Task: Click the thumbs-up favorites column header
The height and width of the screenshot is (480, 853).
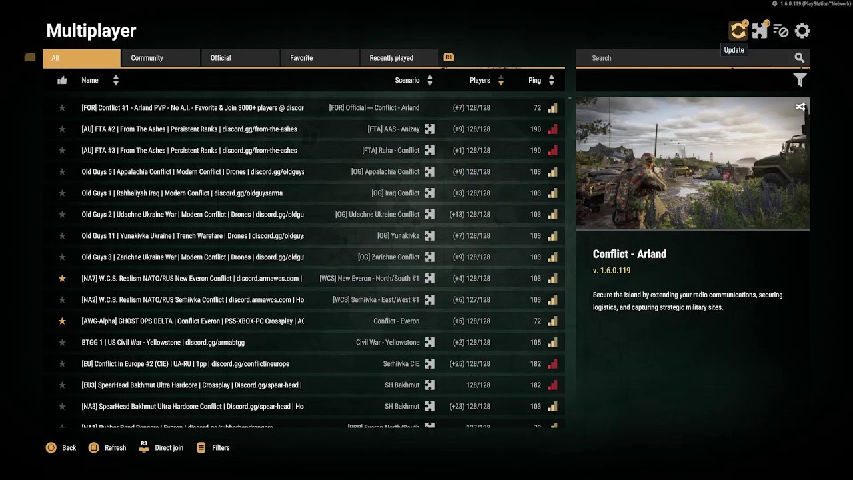Action: 62,80
